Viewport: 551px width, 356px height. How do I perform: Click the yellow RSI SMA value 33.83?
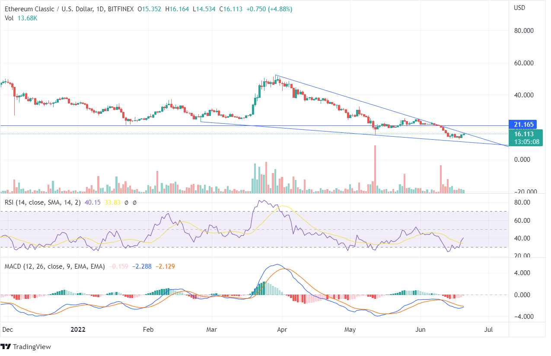click(x=112, y=202)
